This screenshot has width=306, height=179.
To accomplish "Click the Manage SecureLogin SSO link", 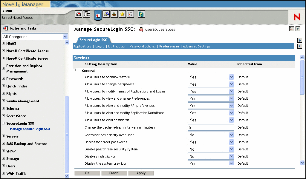I will (x=30, y=129).
